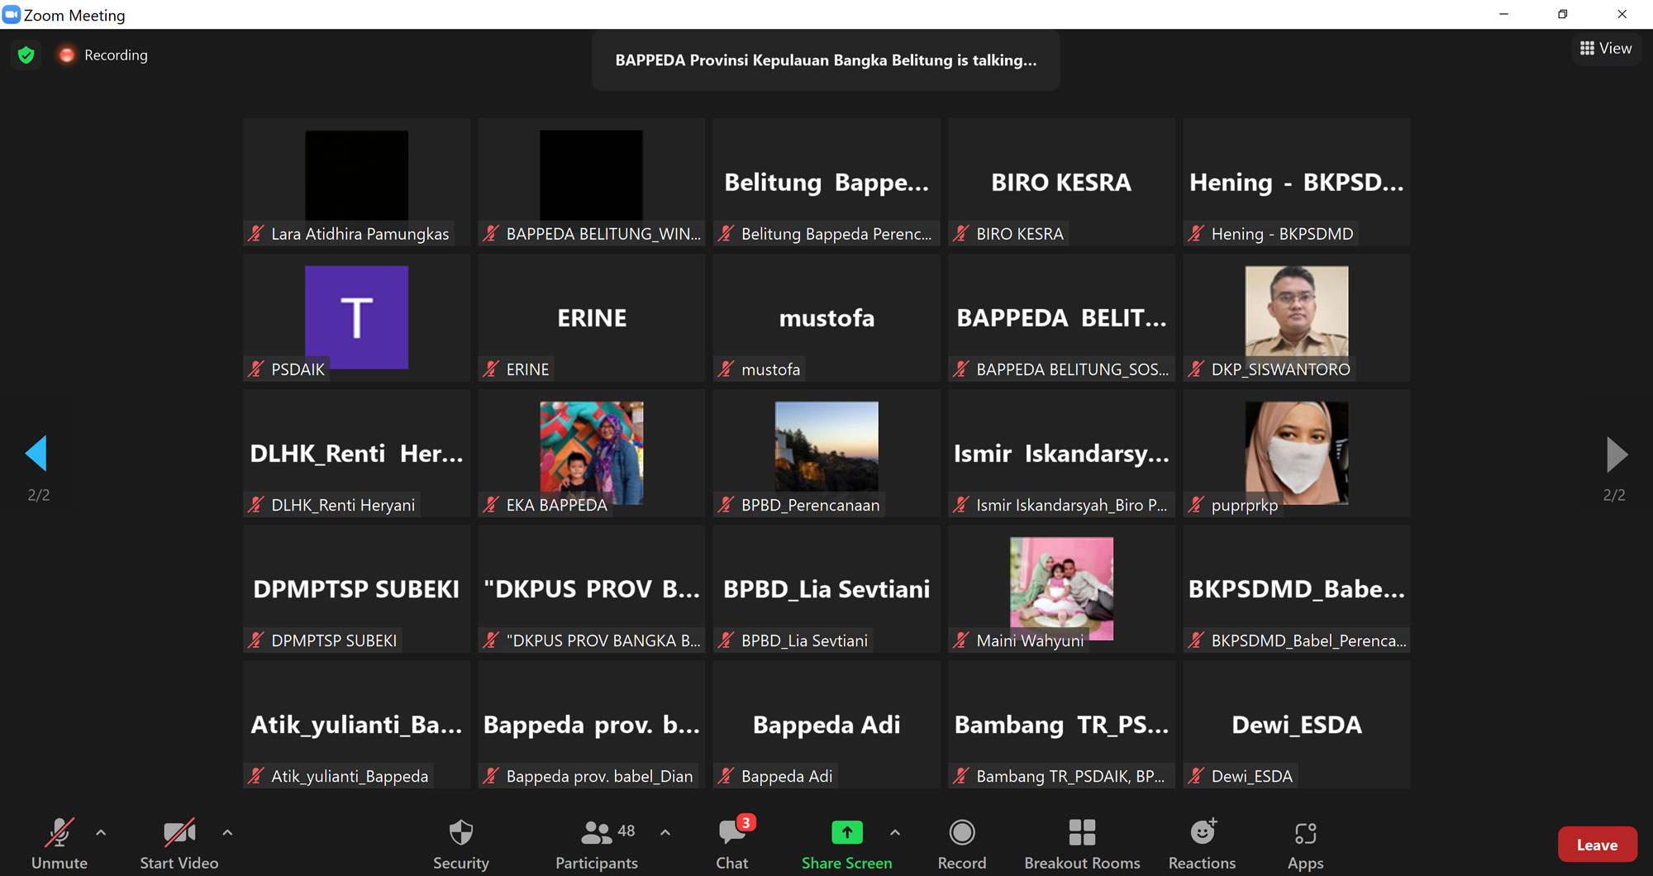Image resolution: width=1653 pixels, height=876 pixels.
Task: Open the View layout menu
Action: 1606,49
